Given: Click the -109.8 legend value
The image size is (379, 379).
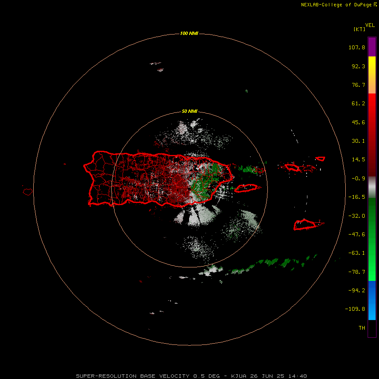Looking at the screenshot, I should (355, 309).
